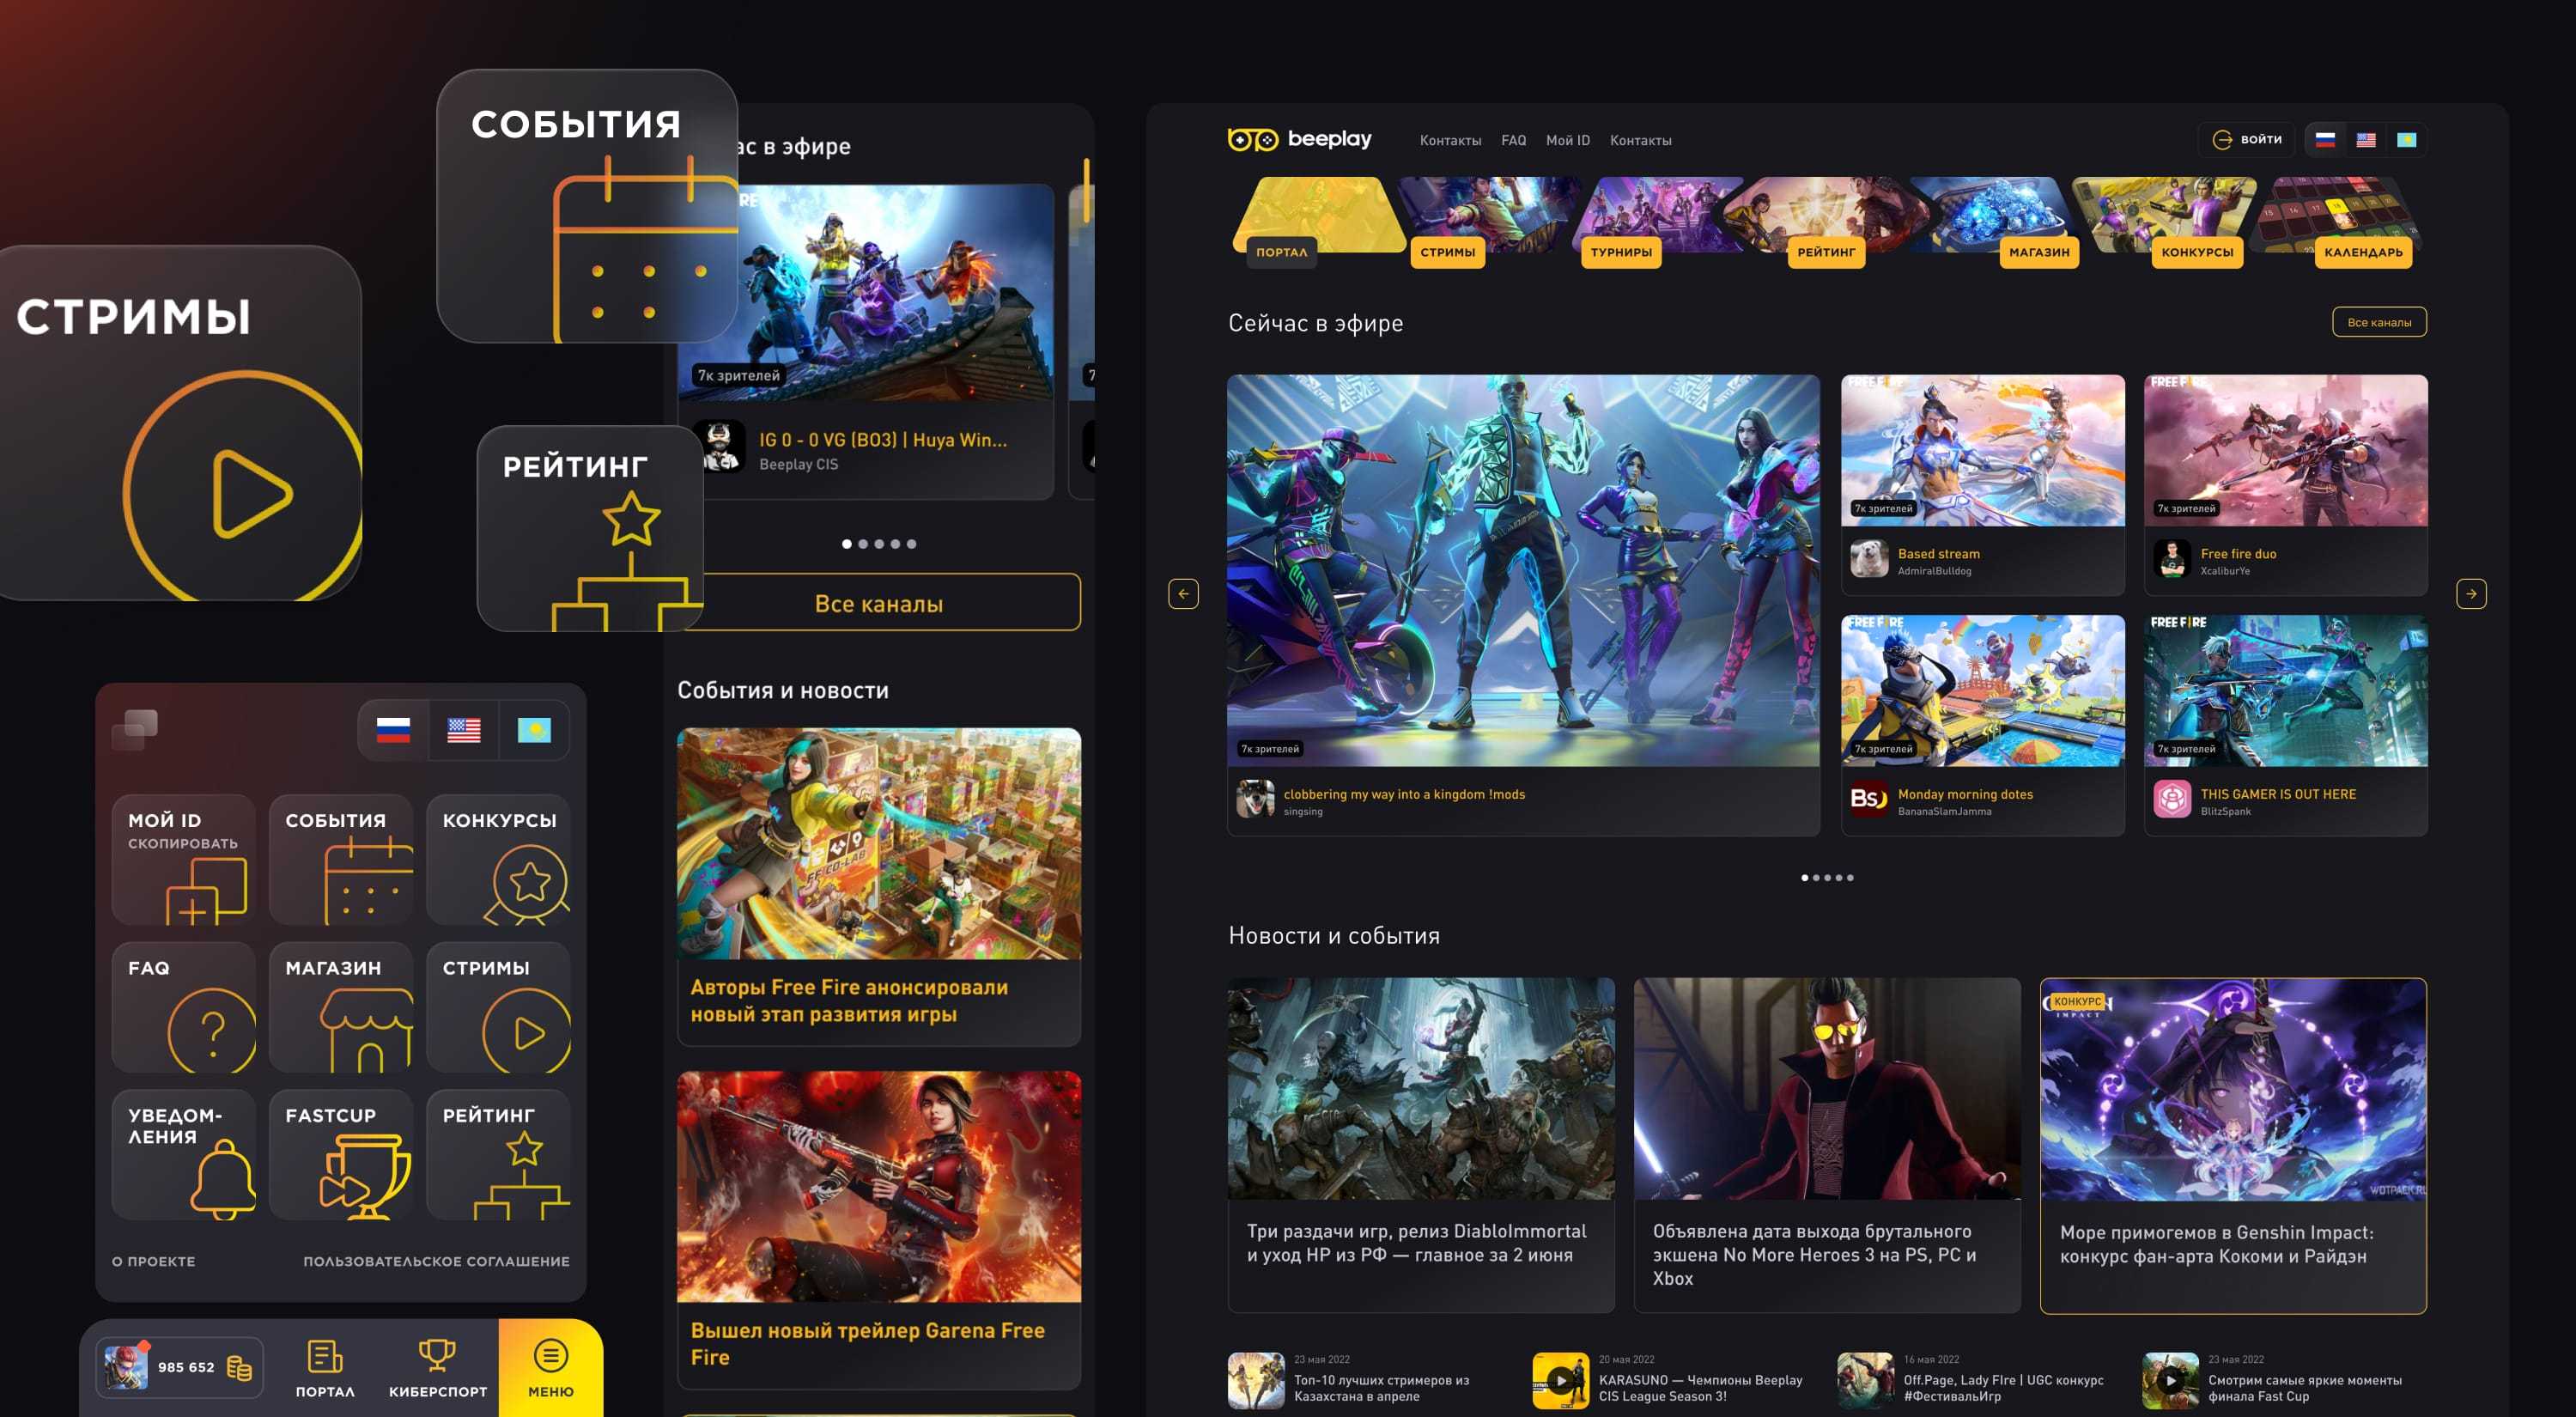Select the МАГАЗИН category tab

tap(1998, 221)
